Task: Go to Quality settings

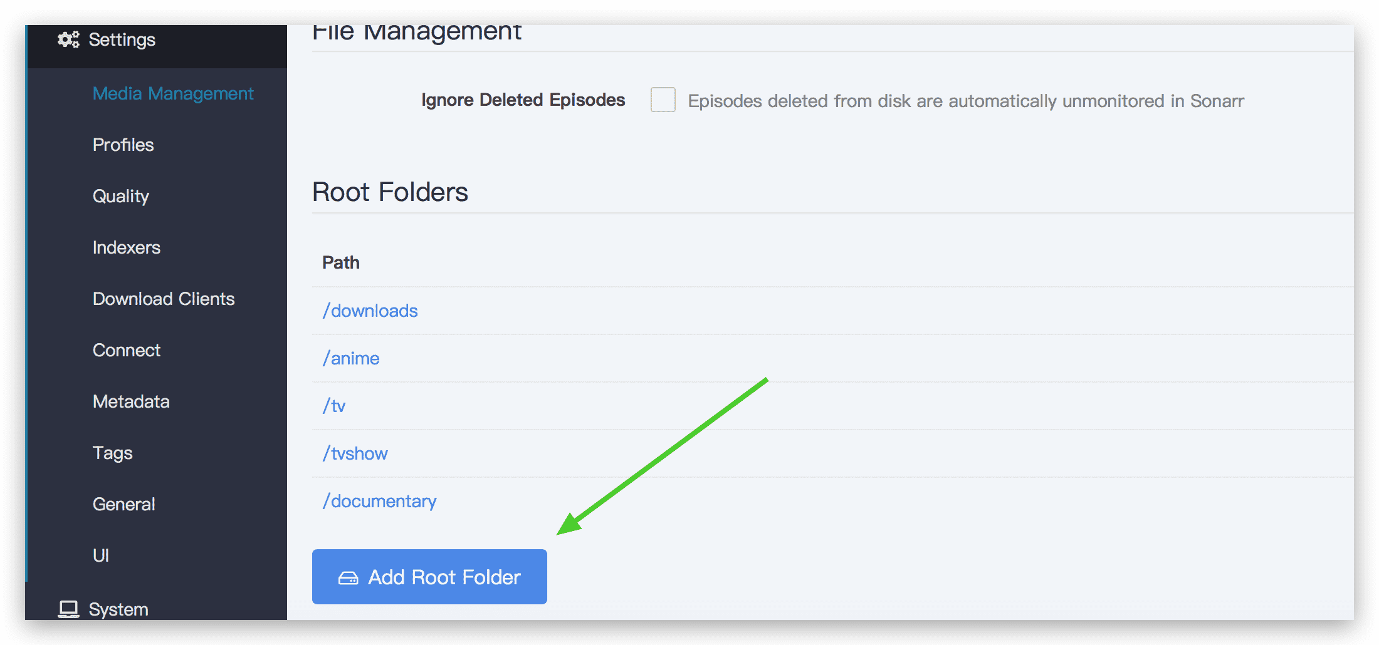Action: 121,196
